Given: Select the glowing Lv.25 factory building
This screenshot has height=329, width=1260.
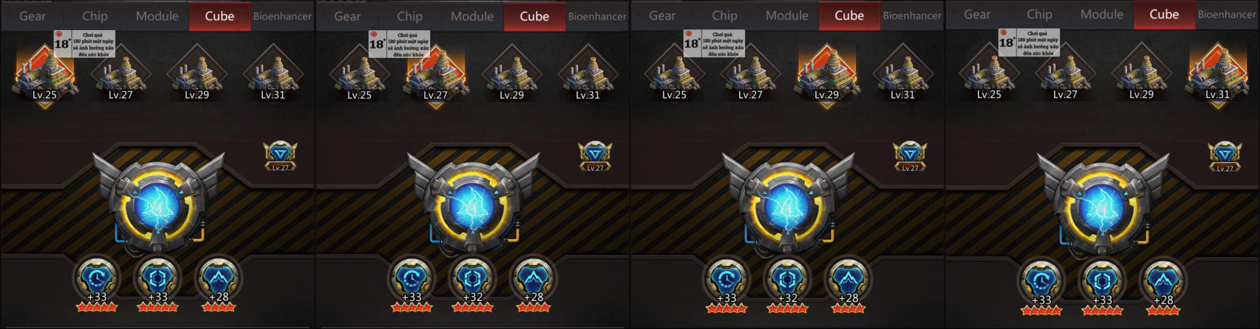Looking at the screenshot, I should 44,75.
